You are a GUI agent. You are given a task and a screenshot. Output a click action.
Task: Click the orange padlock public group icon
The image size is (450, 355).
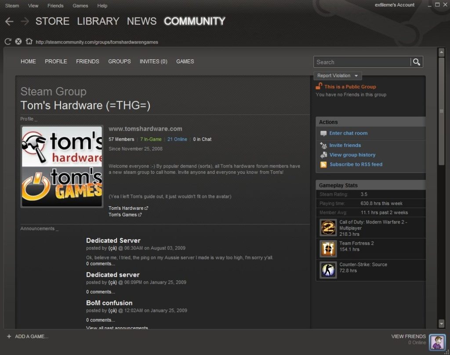(x=319, y=86)
